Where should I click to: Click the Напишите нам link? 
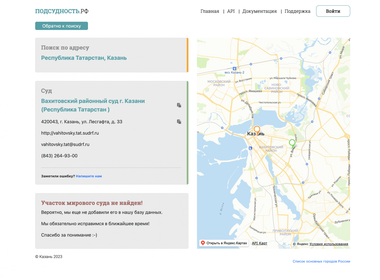89,176
